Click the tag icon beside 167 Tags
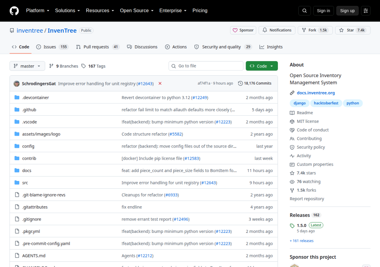The width and height of the screenshot is (380, 267). (x=83, y=66)
